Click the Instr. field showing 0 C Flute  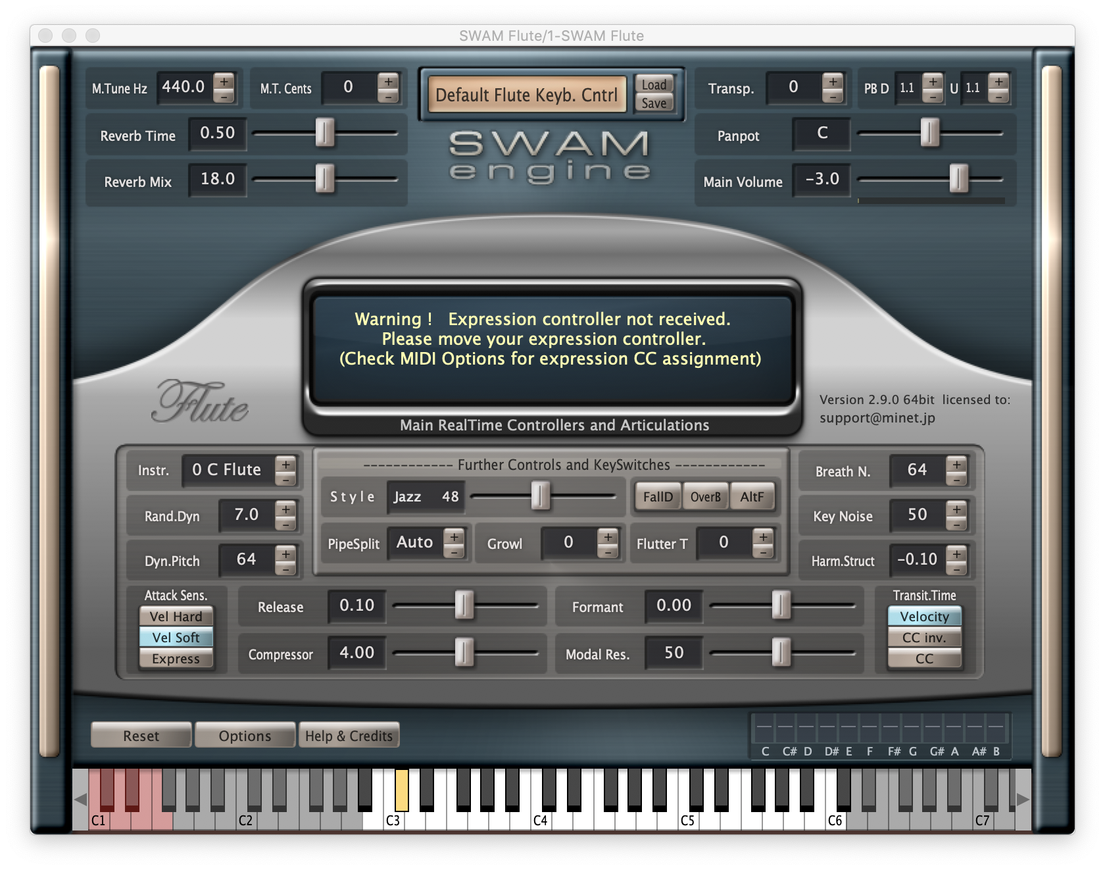pyautogui.click(x=228, y=470)
